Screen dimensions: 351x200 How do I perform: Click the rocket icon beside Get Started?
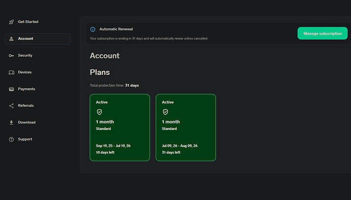coord(11,22)
